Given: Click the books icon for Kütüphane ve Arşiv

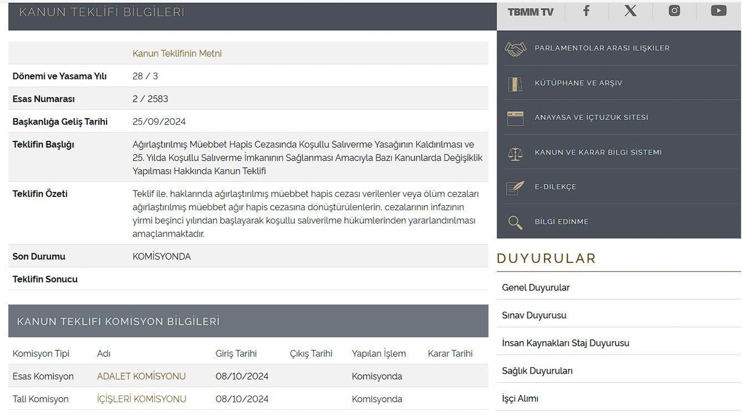Looking at the screenshot, I should point(515,83).
